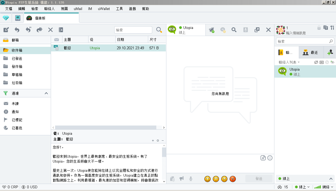Search chat messages using magnifier icon
Viewport: 336px width, 191px height.
234,30
